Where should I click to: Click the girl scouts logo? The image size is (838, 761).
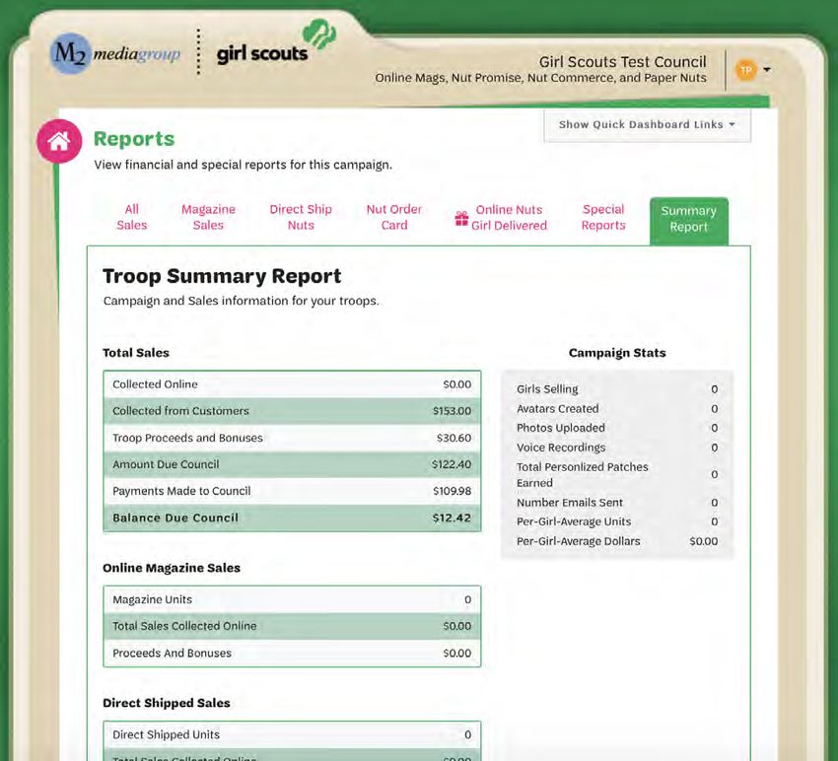(276, 42)
